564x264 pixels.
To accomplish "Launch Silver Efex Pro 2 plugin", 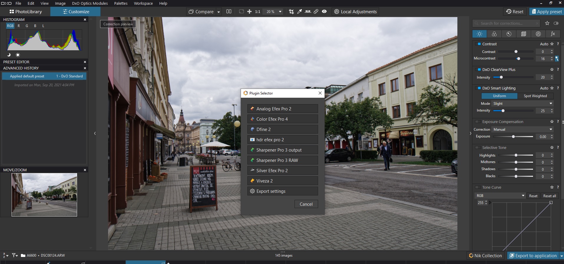I will point(282,170).
